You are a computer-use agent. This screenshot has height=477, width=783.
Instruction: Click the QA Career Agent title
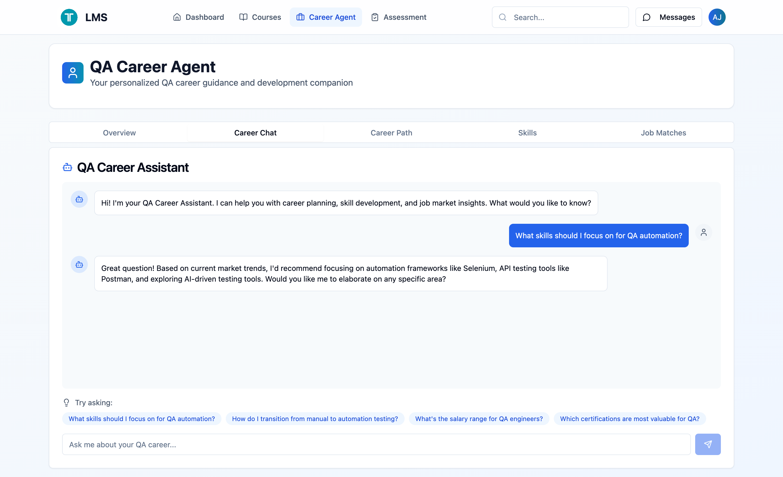tap(153, 67)
